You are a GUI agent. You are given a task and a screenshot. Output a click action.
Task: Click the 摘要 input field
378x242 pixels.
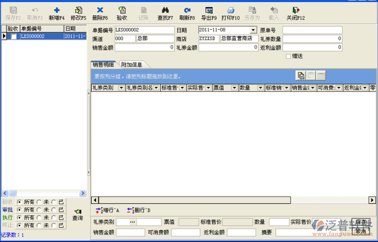pos(312,232)
